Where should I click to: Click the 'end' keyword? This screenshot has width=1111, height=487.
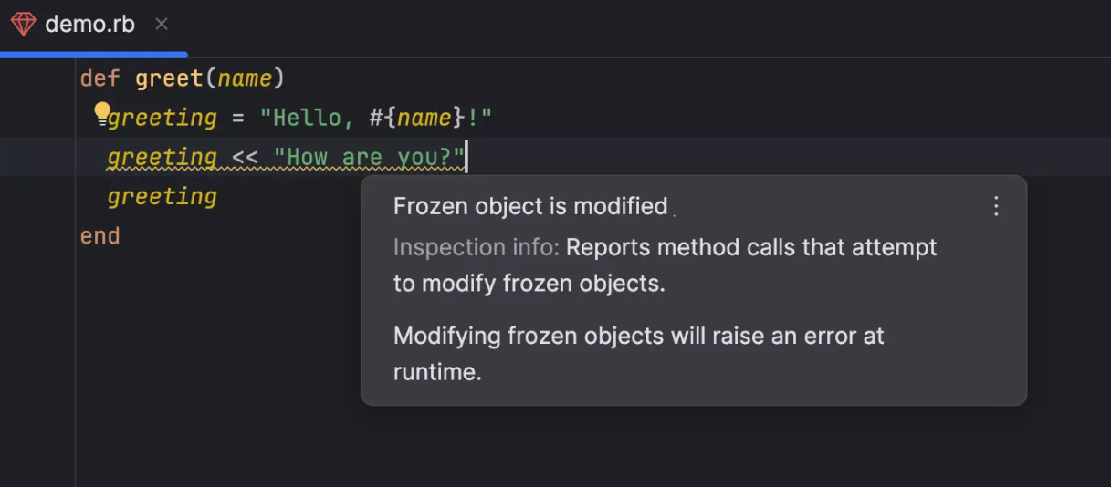pos(100,235)
